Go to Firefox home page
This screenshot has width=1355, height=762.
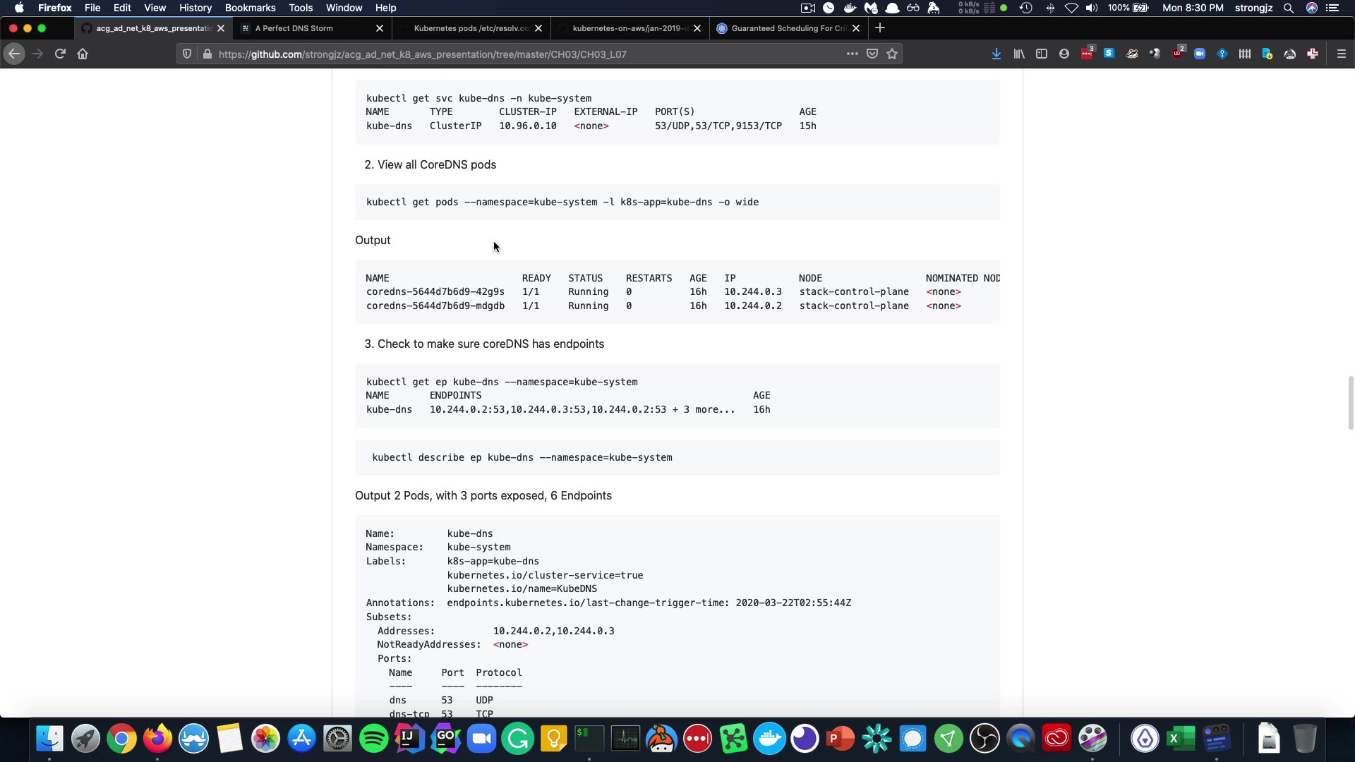[x=83, y=54]
